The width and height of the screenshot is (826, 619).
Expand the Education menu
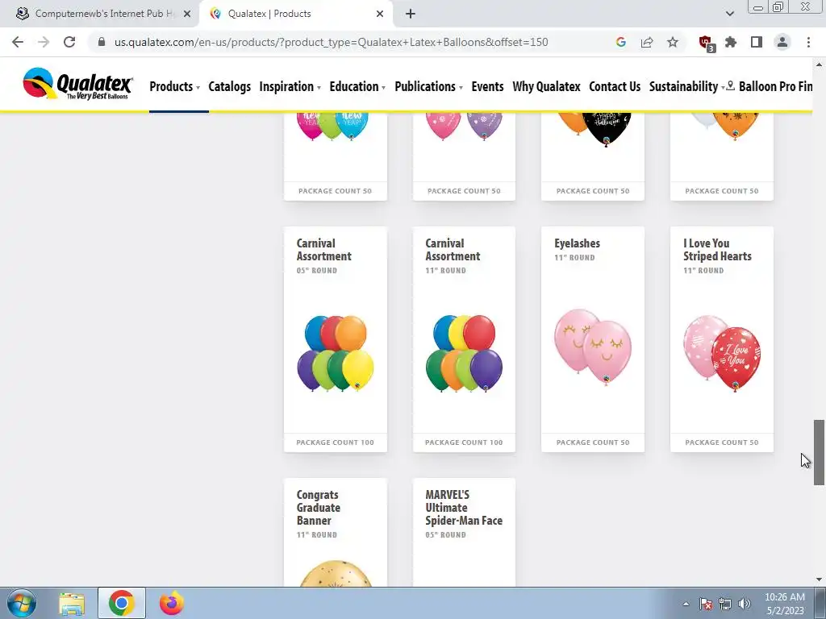tap(357, 86)
